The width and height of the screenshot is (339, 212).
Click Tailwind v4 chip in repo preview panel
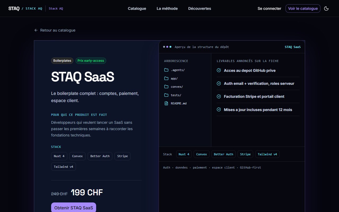click(267, 154)
